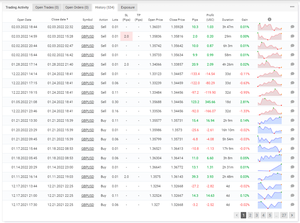300x223 pixels.
Task: Jump to page 27 in pagination
Action: point(284,215)
